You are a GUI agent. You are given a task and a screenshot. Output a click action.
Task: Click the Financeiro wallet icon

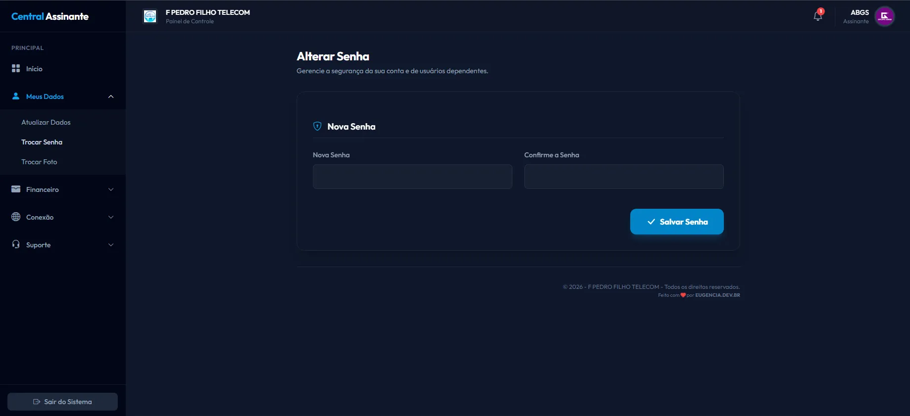coord(16,189)
